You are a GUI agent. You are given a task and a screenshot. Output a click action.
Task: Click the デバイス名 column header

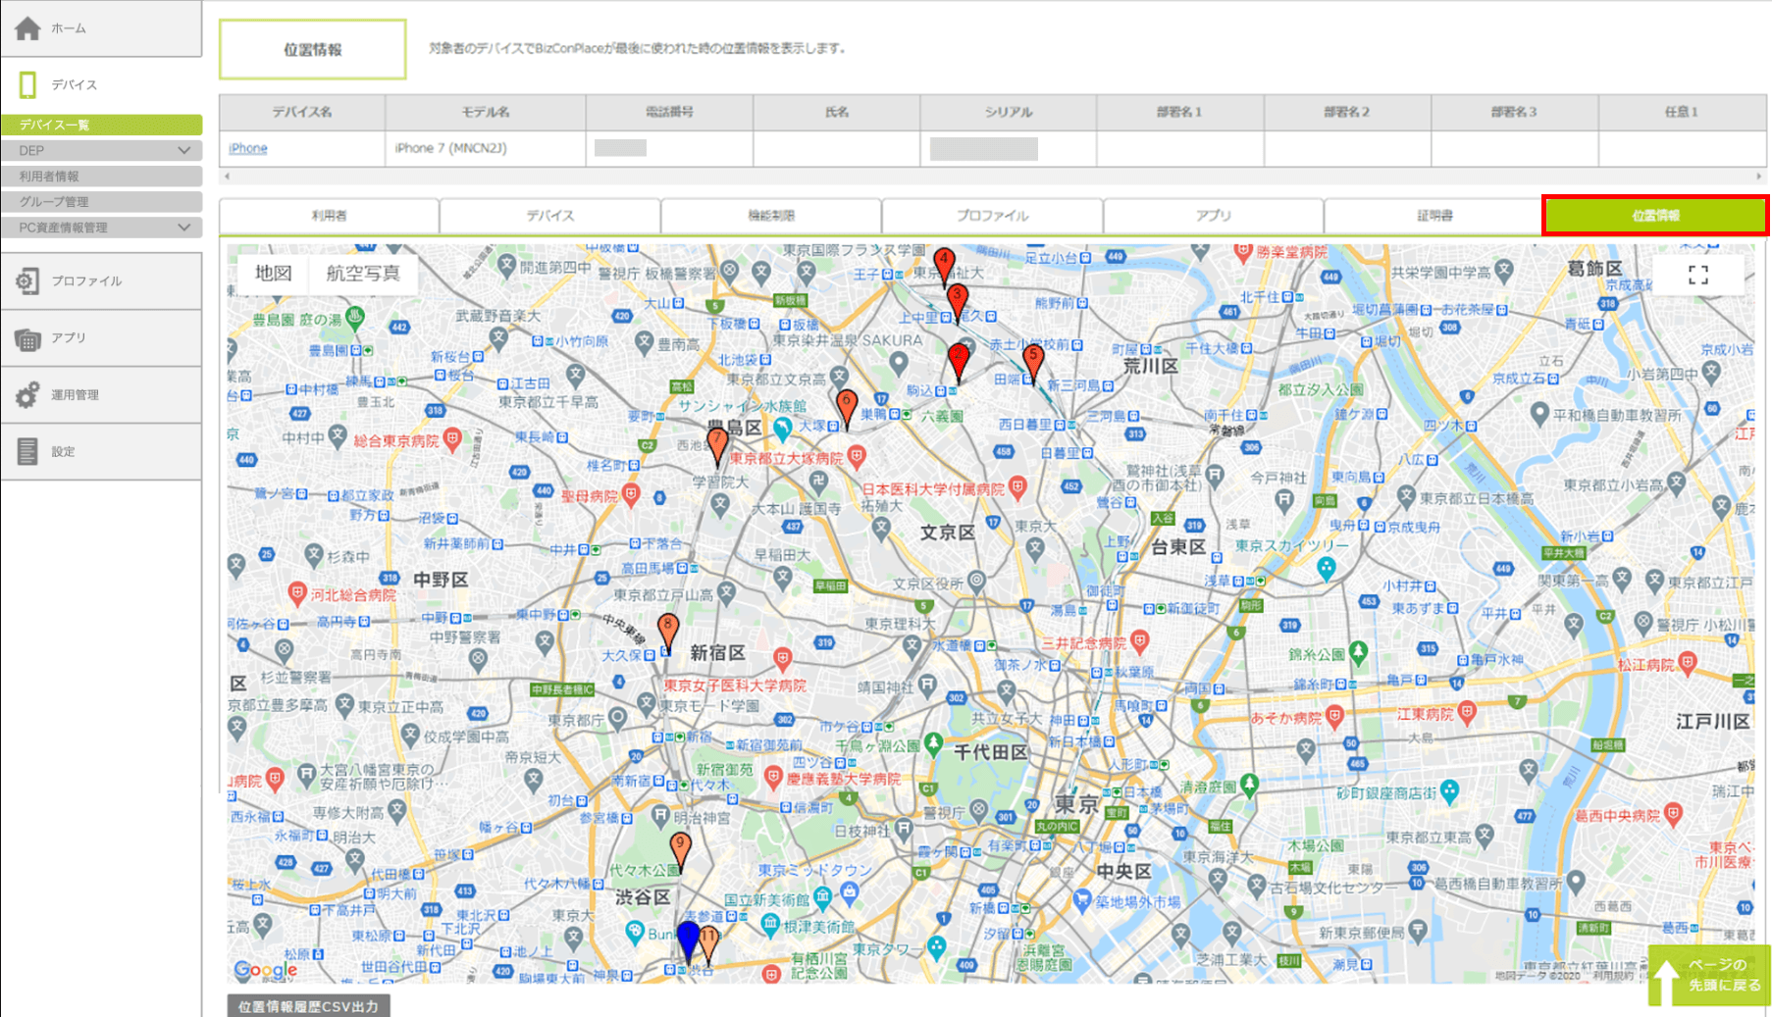click(x=302, y=112)
